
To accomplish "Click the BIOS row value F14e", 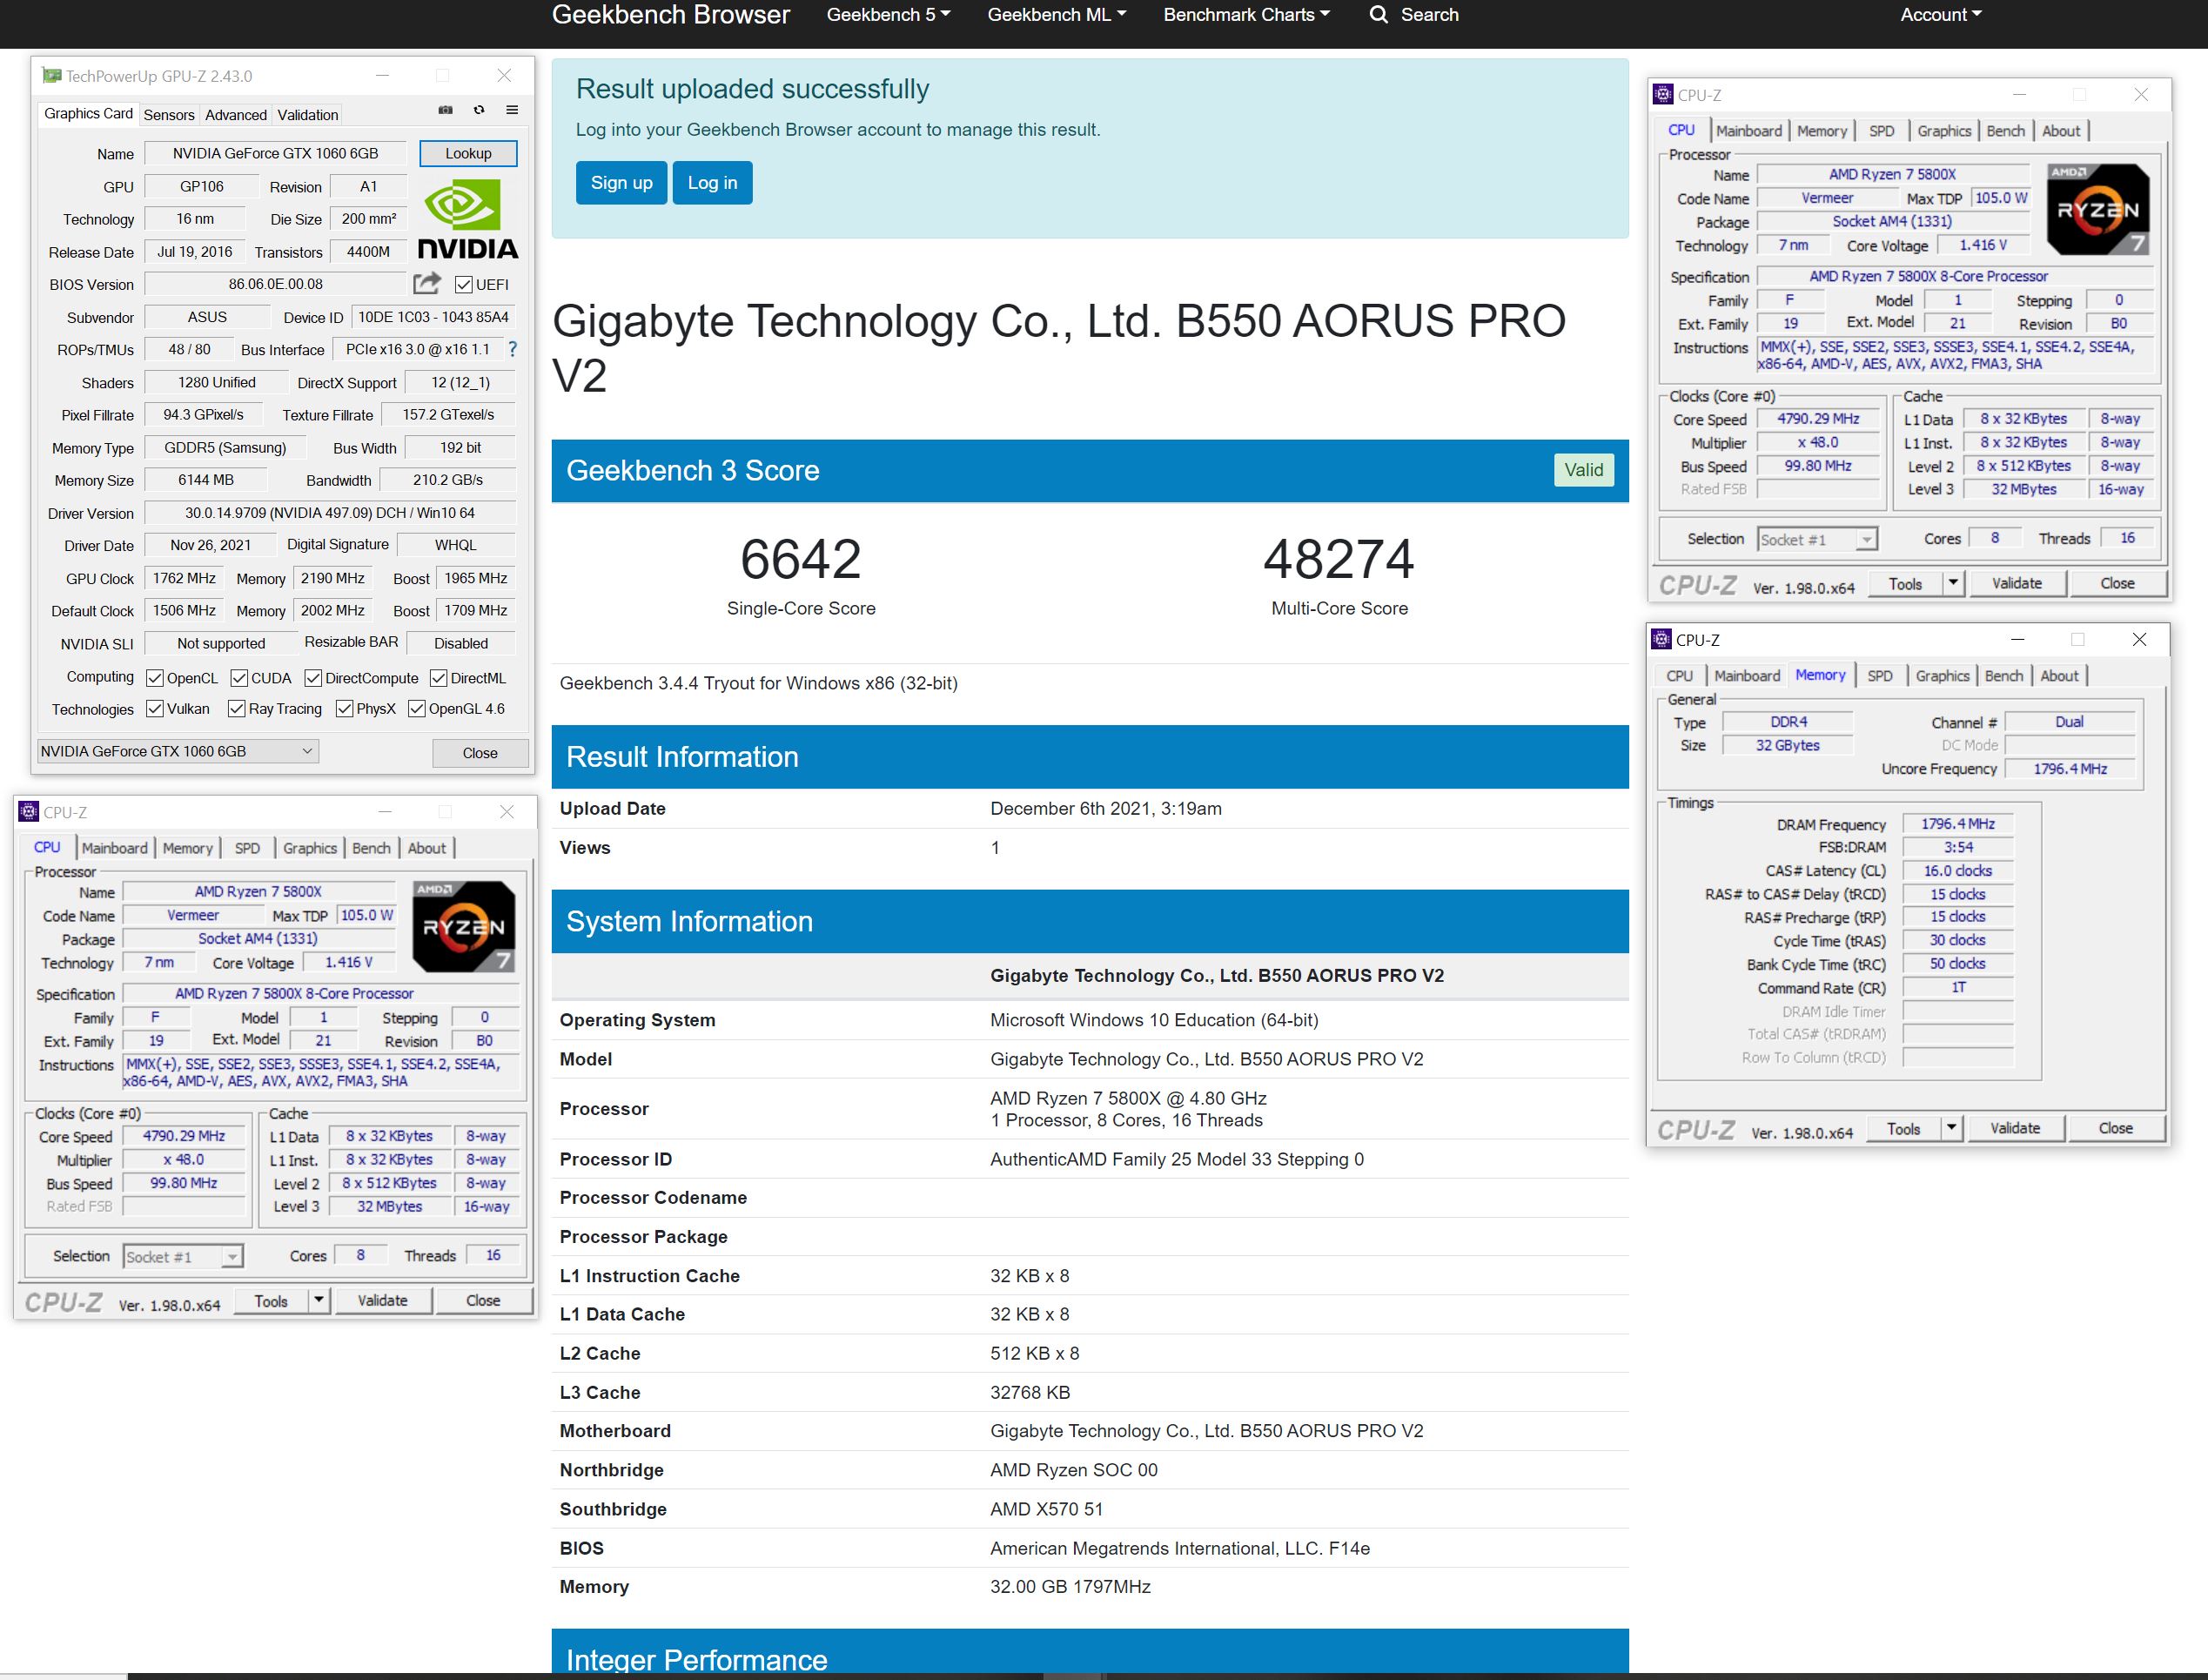I will 1179,1548.
